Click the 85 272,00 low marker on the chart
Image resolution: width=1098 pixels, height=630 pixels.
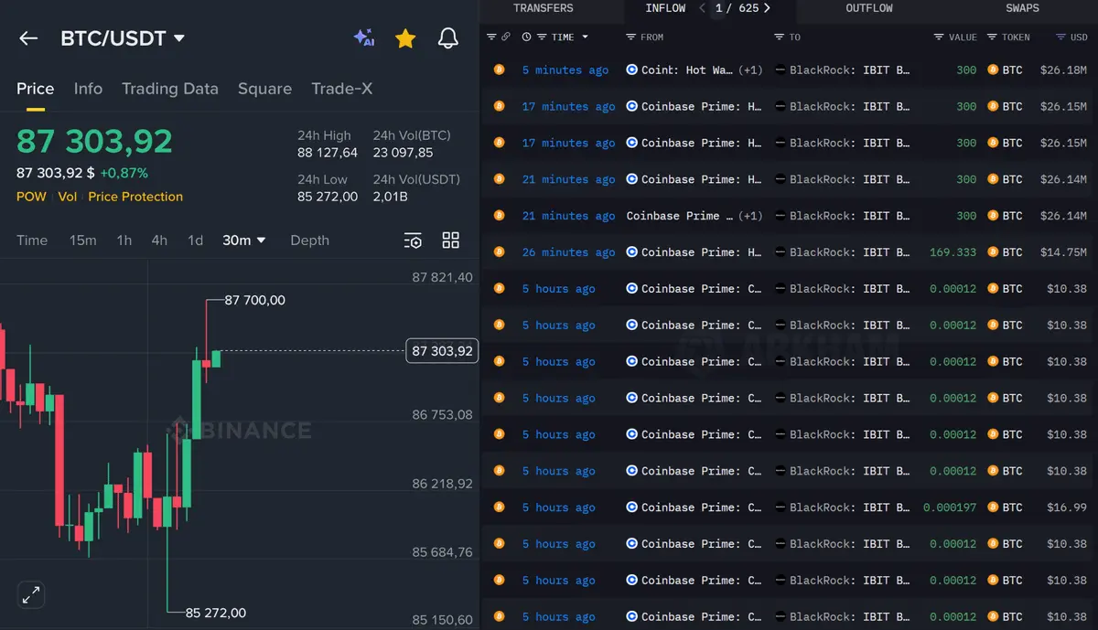pos(215,613)
